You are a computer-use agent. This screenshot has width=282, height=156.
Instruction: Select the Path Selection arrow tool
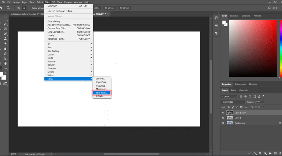(5, 58)
